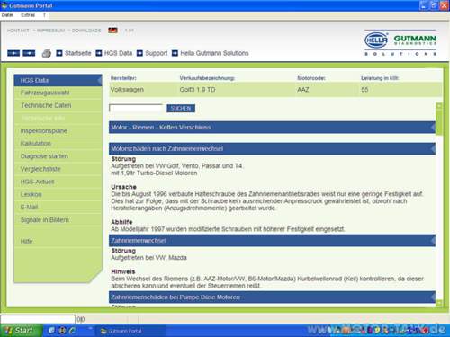Open the question mark help menu
450x337 pixels.
(x=44, y=15)
